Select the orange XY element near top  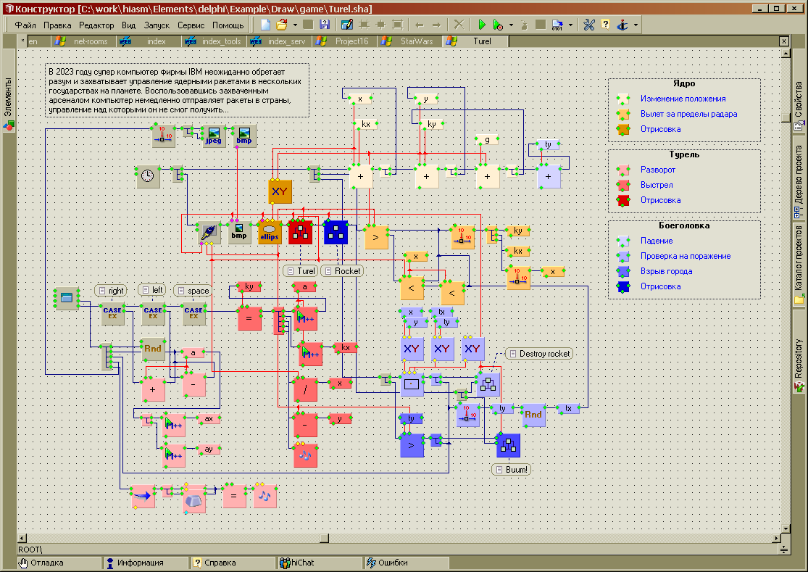(x=279, y=191)
